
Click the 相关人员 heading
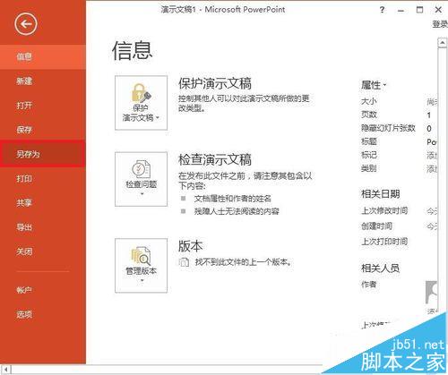[x=381, y=268]
